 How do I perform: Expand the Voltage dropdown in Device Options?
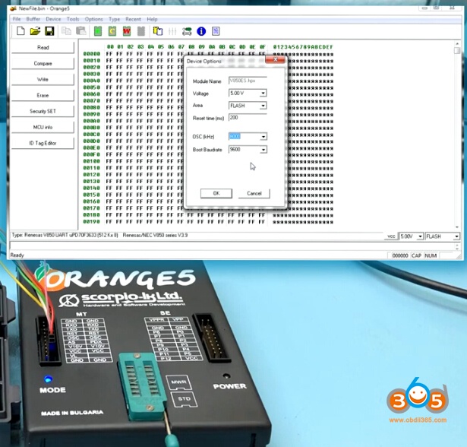(263, 94)
